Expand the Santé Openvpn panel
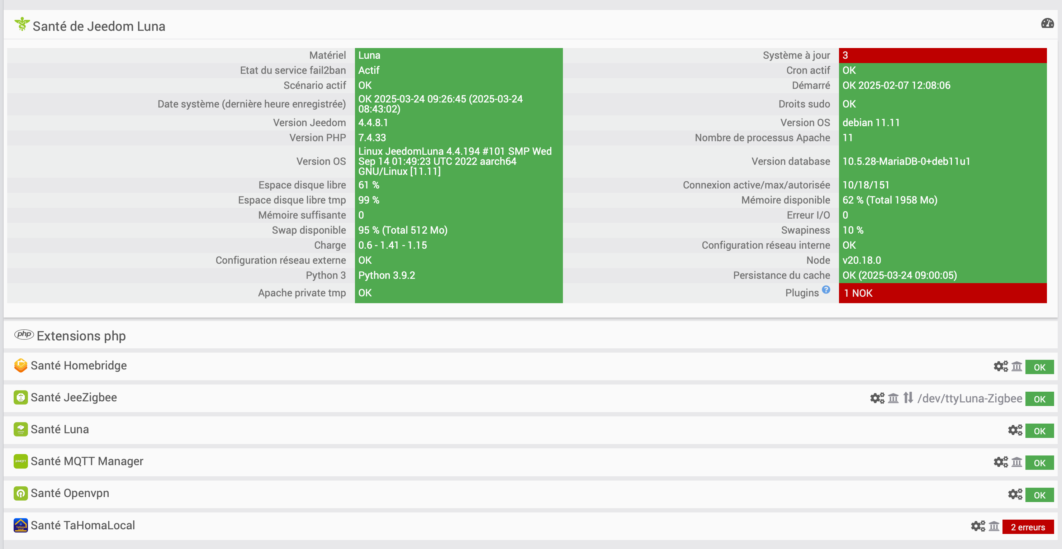The height and width of the screenshot is (549, 1062). click(x=531, y=494)
